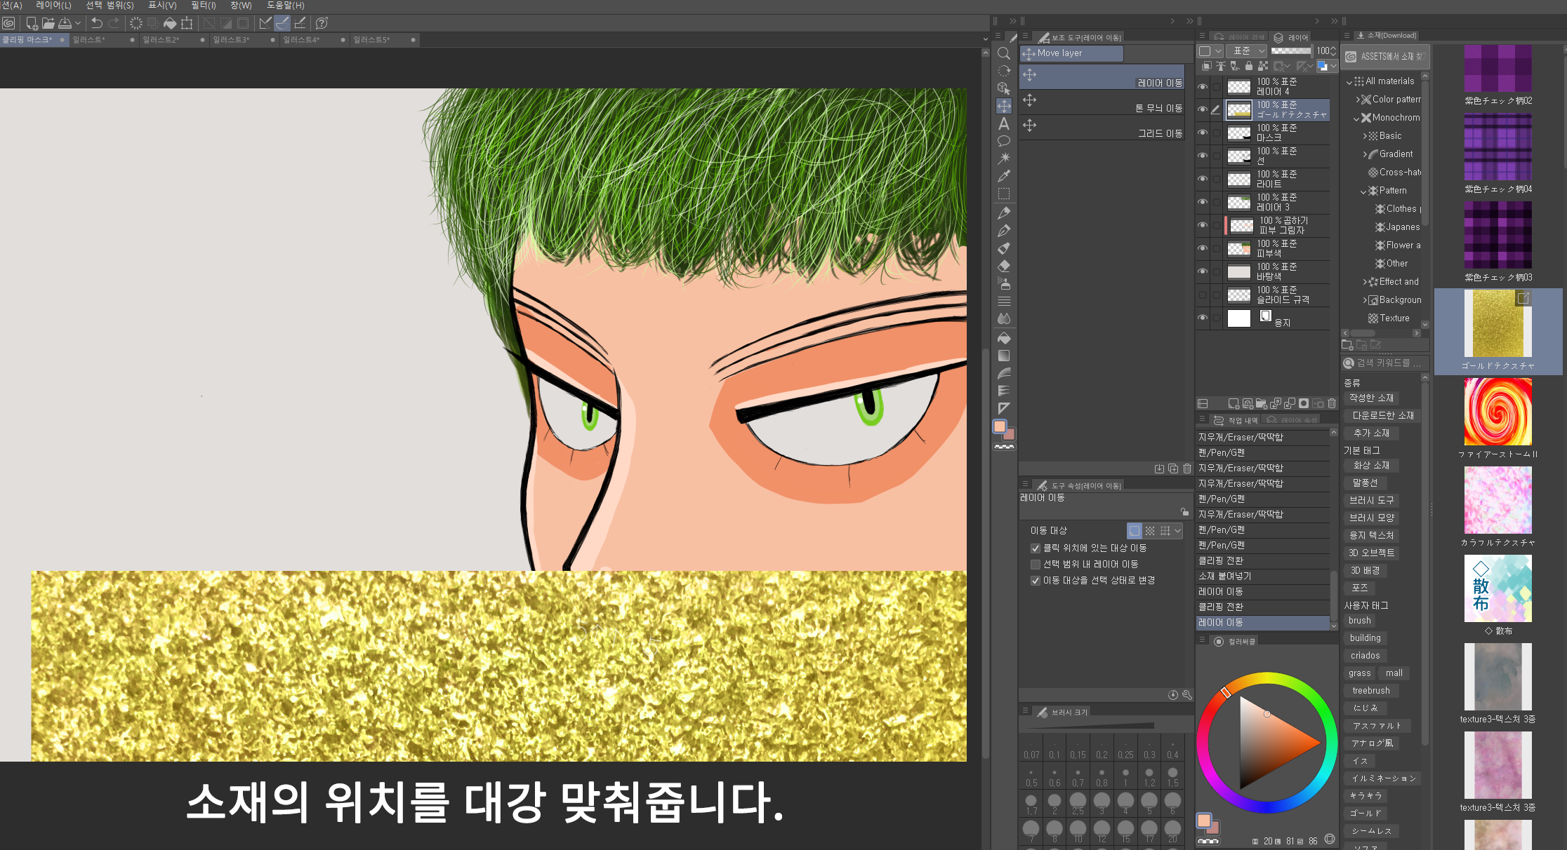Select the Zoom magnifier tool

point(1004,53)
